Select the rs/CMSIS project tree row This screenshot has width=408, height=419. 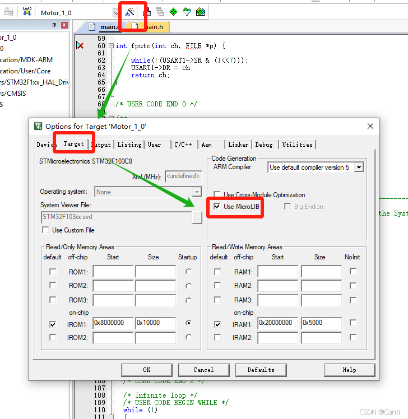click(x=13, y=94)
